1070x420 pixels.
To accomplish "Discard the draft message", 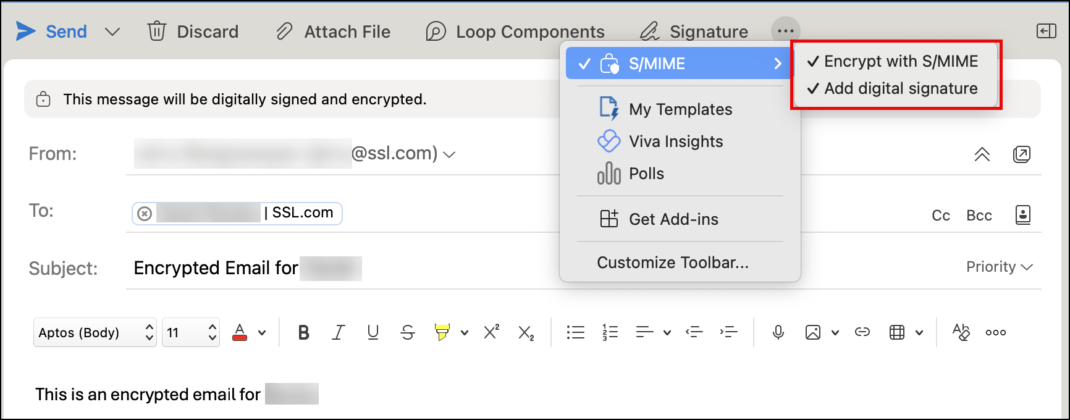I will pyautogui.click(x=193, y=31).
